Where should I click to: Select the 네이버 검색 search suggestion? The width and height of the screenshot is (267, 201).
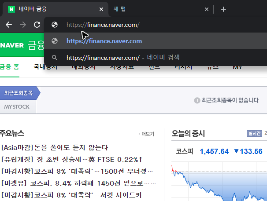(156, 58)
